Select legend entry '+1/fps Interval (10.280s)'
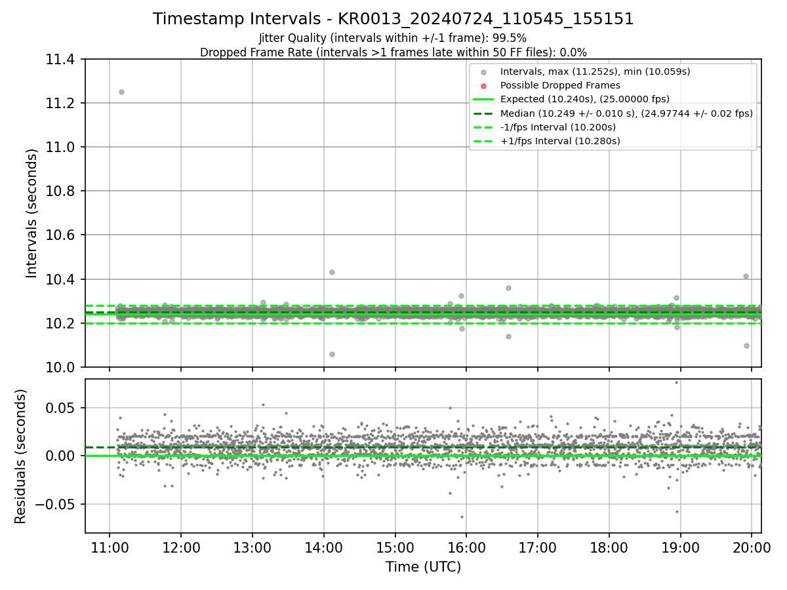787x590 pixels. point(560,141)
